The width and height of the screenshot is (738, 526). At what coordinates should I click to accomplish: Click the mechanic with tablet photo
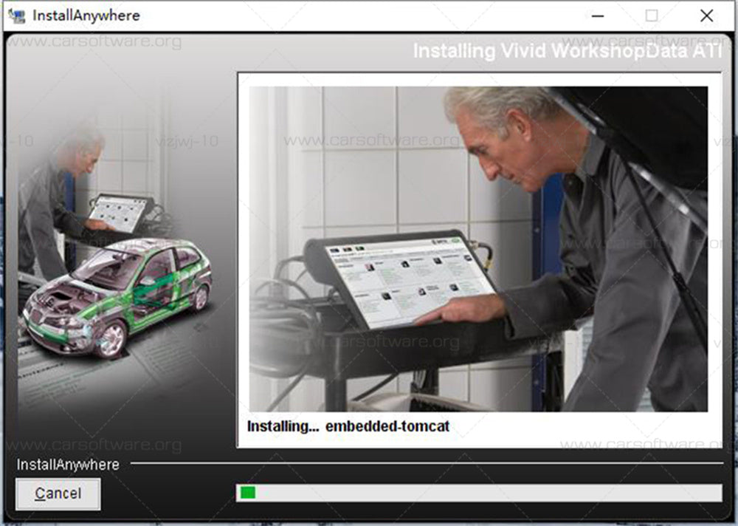(x=478, y=249)
